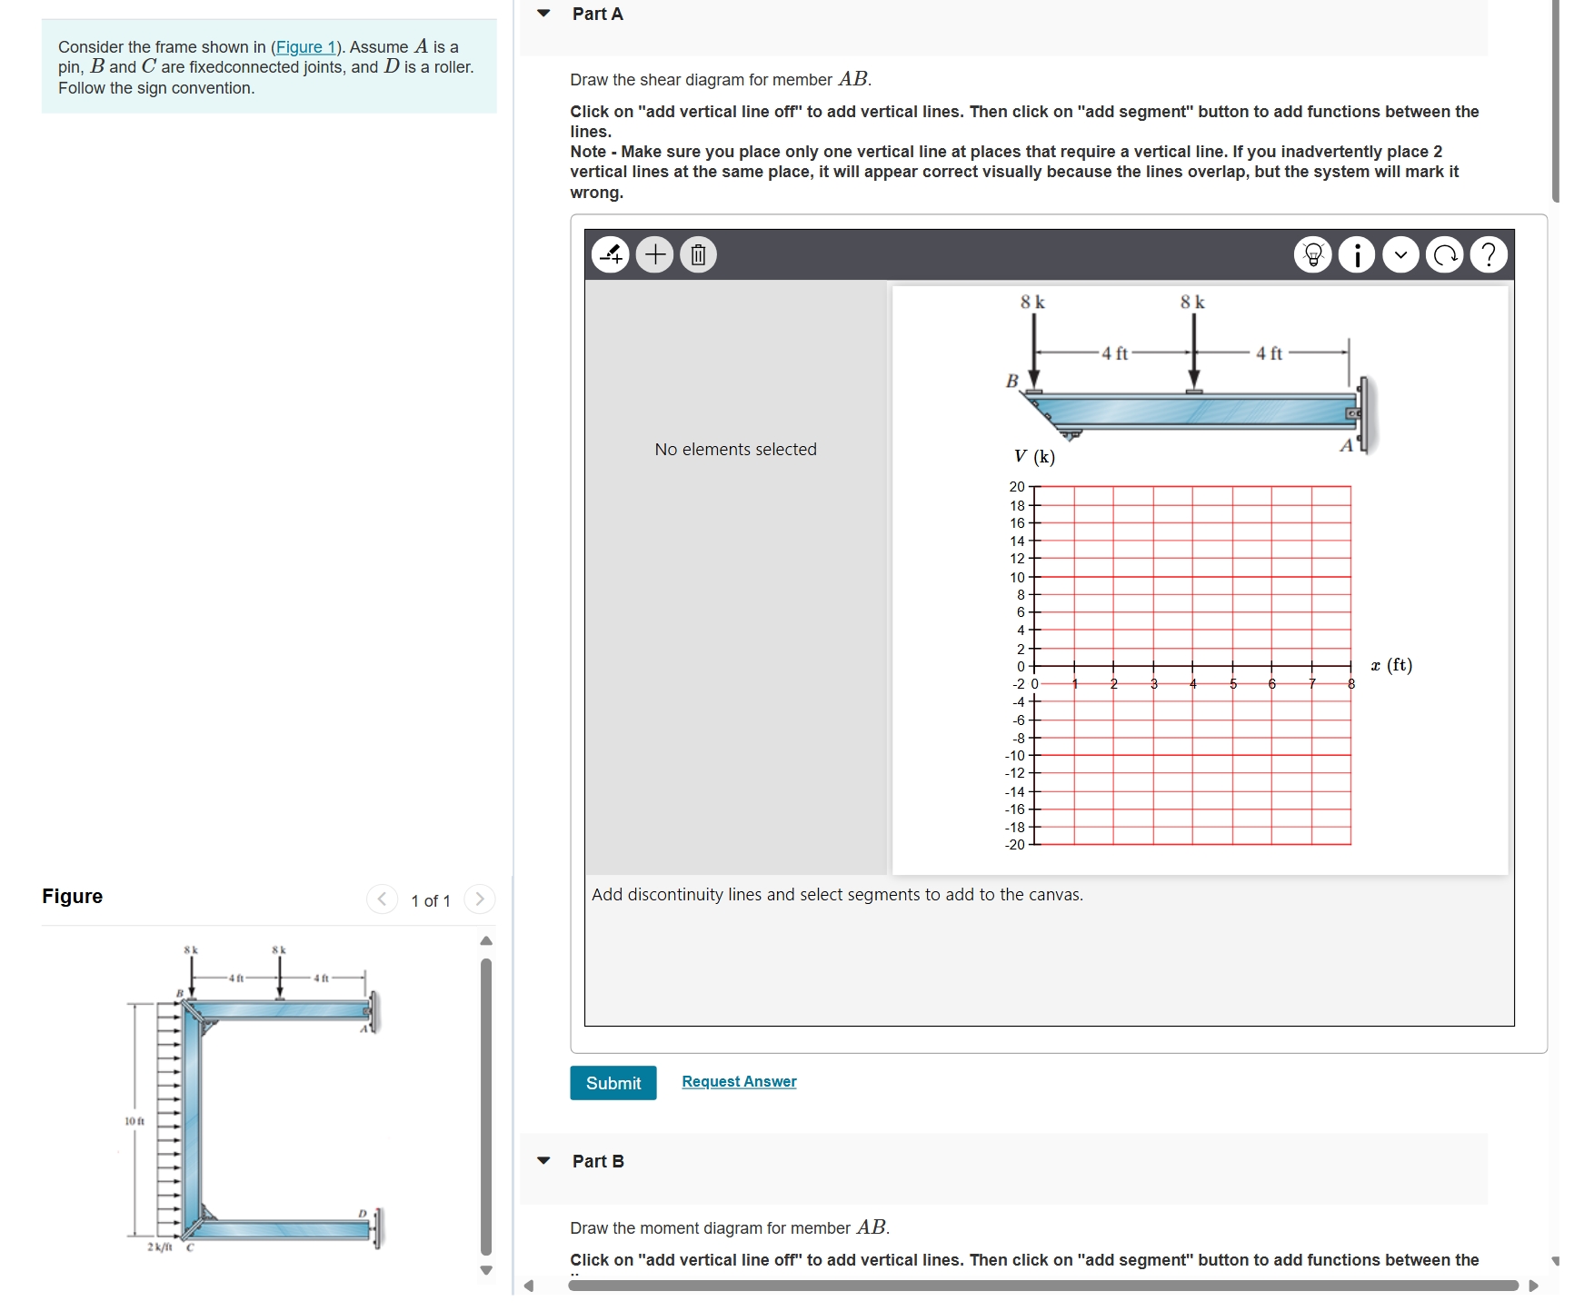The height and width of the screenshot is (1311, 1584).
Task: Click the trash delete icon
Action: [x=698, y=255]
